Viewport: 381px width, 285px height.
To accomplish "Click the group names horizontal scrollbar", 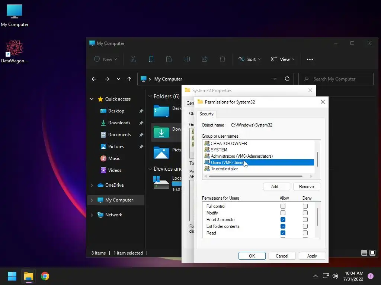I will pyautogui.click(x=255, y=176).
